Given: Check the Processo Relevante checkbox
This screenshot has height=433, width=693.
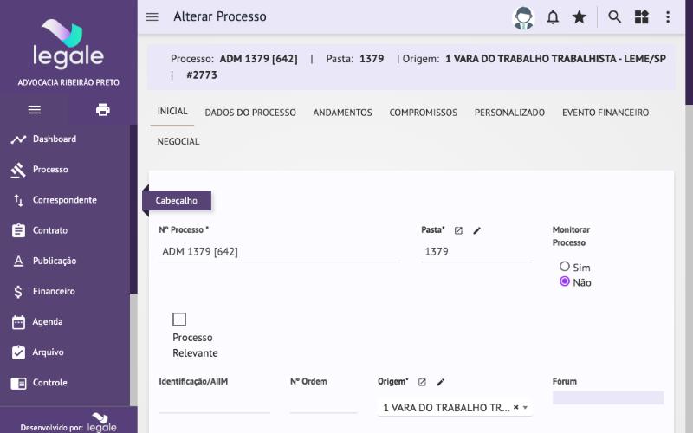Looking at the screenshot, I should tap(179, 320).
